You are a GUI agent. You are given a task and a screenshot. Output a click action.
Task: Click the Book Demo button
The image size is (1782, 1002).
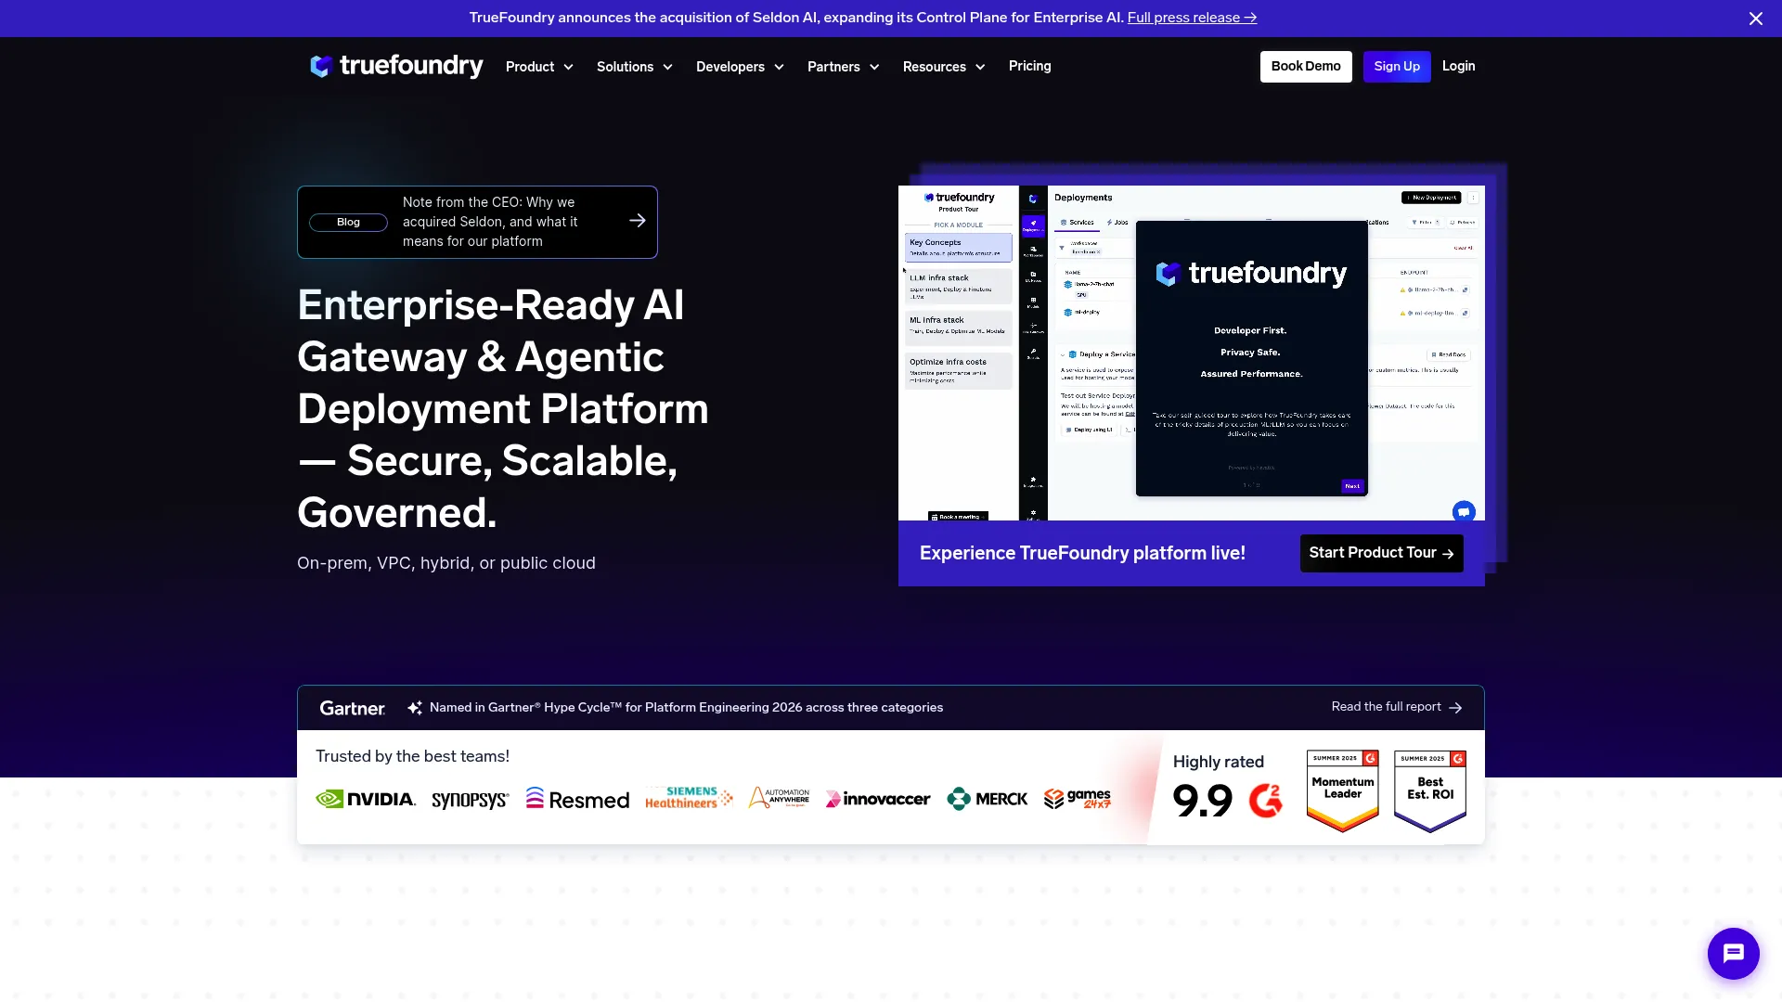tap(1305, 66)
